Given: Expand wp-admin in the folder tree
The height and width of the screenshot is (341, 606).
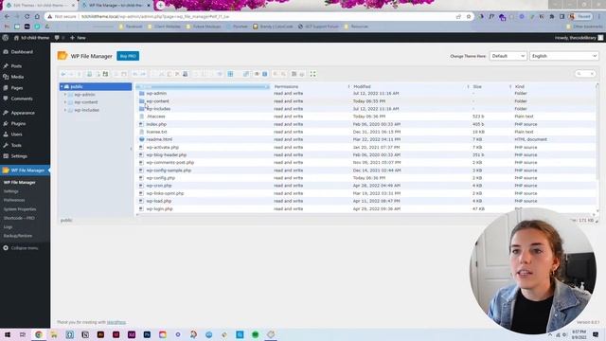Looking at the screenshot, I should [x=65, y=95].
